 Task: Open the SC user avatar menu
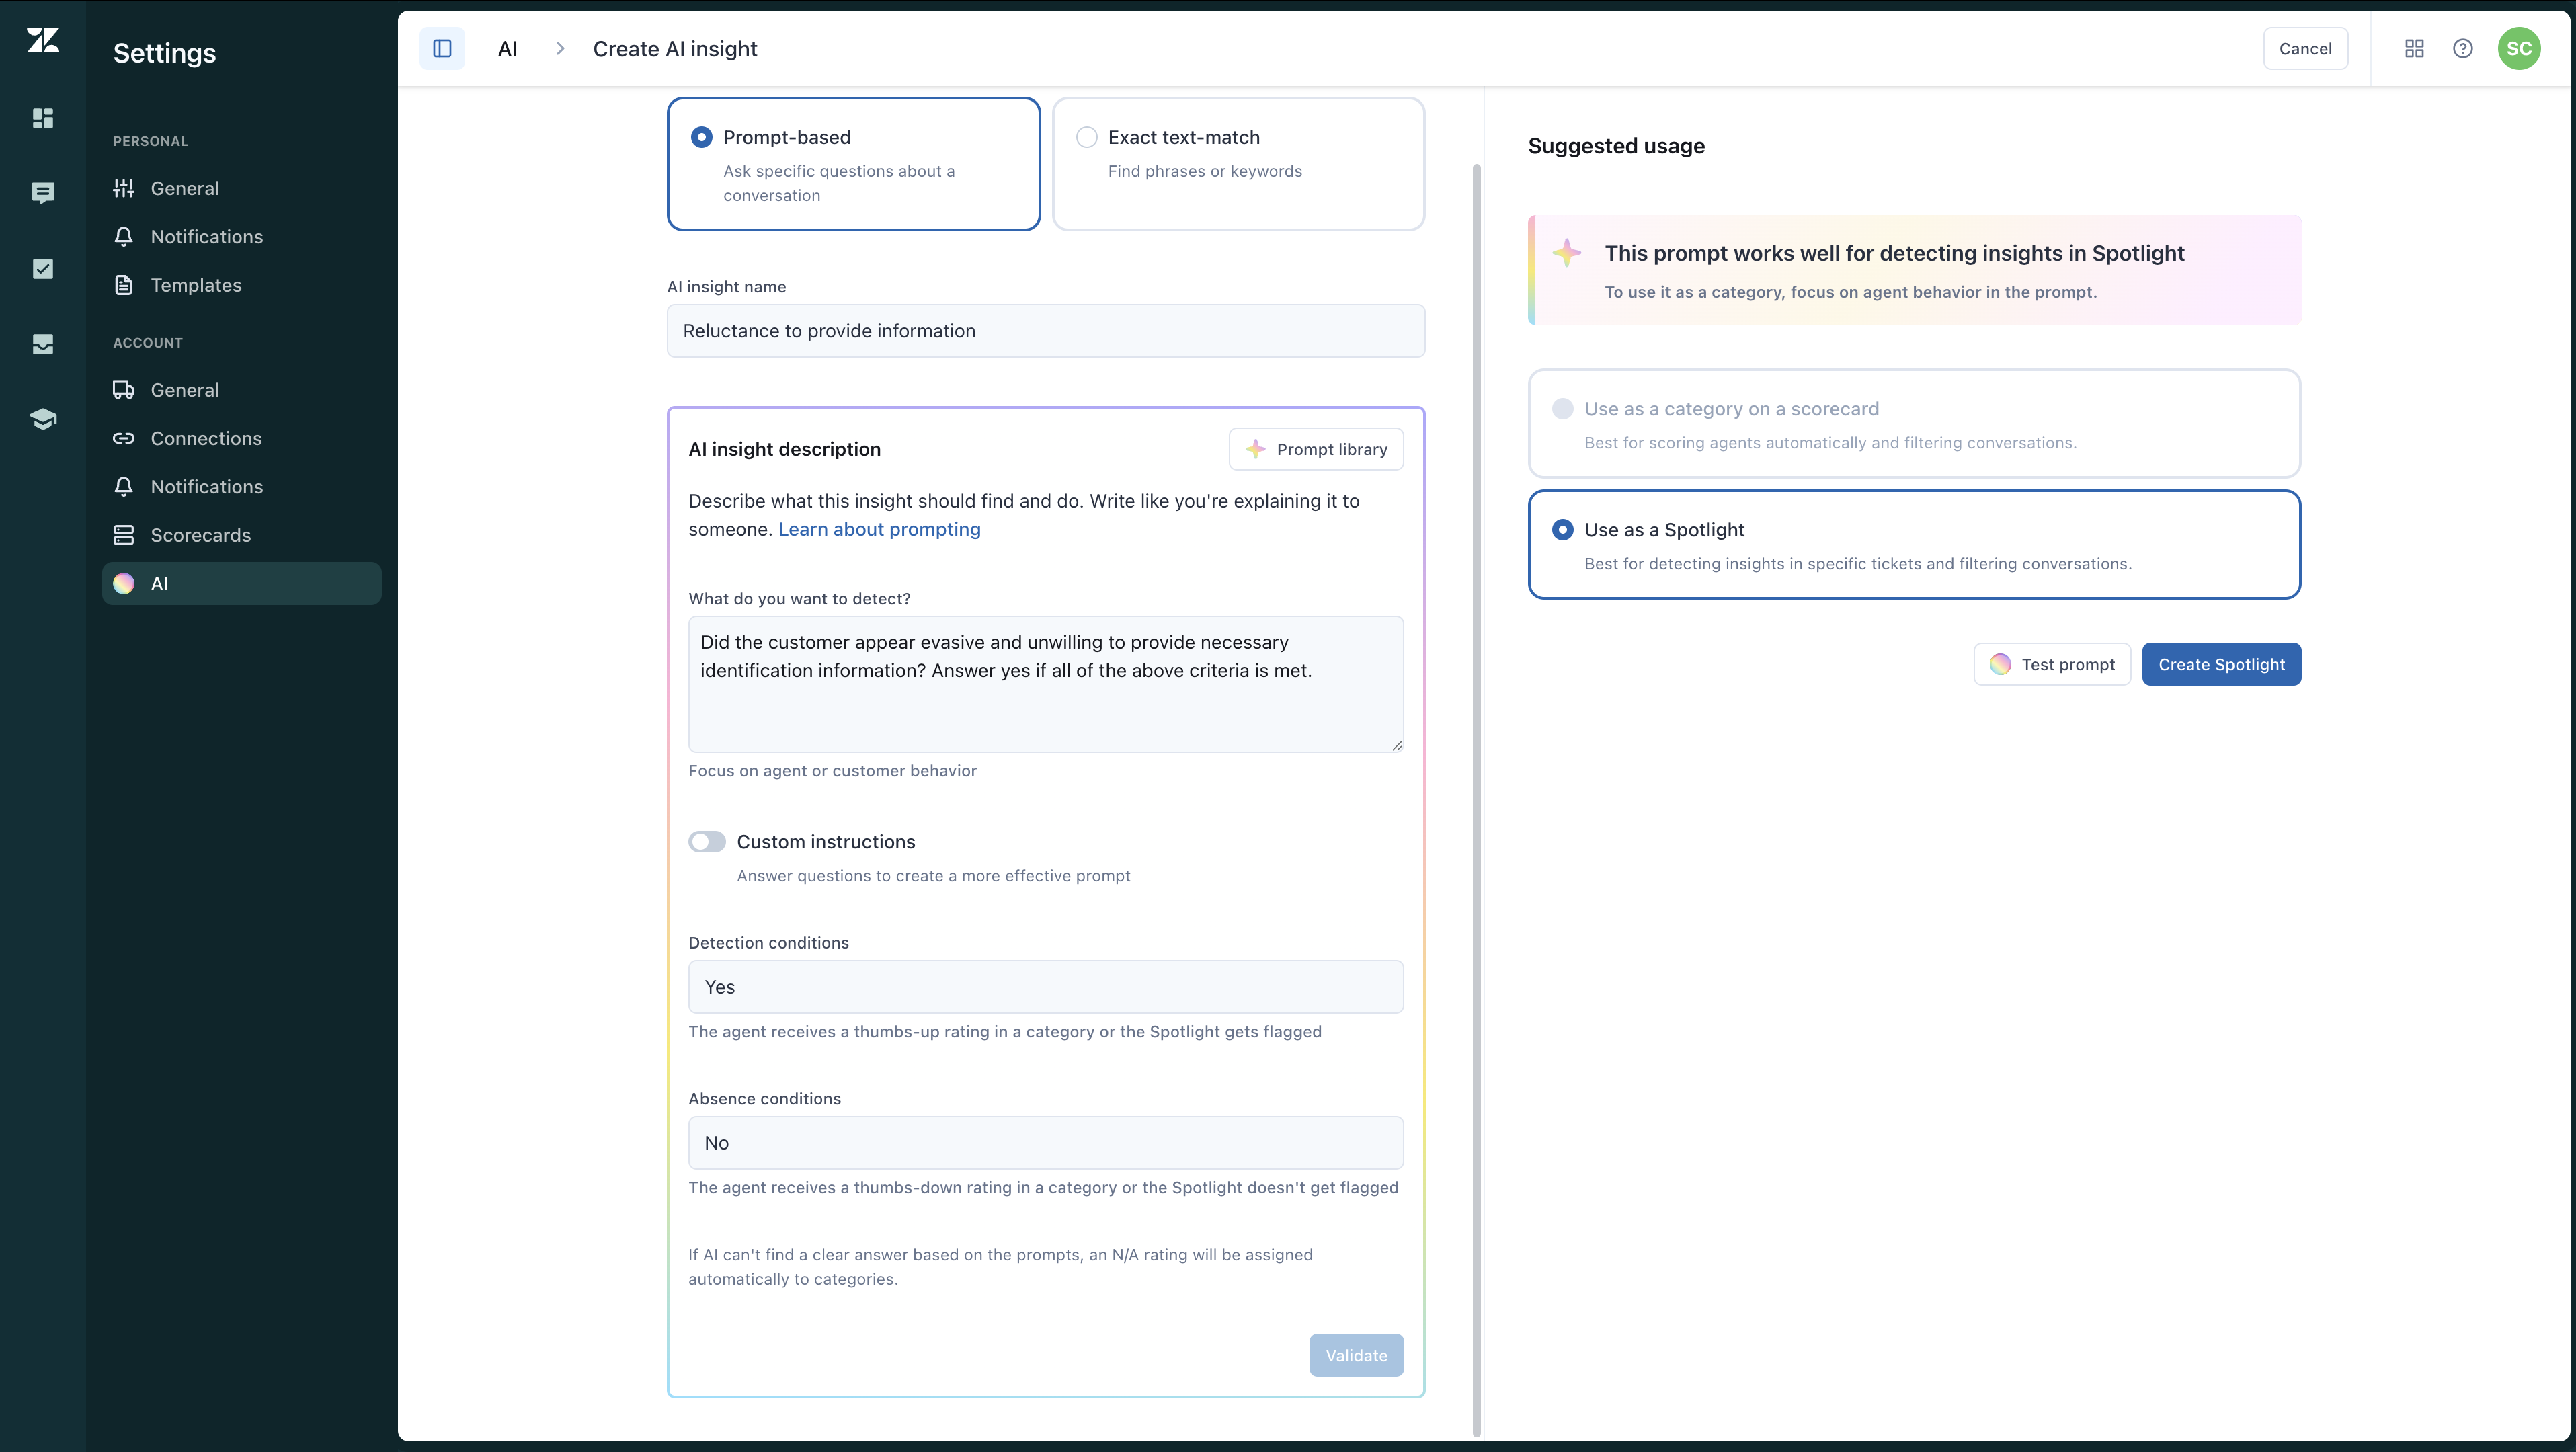2519,49
